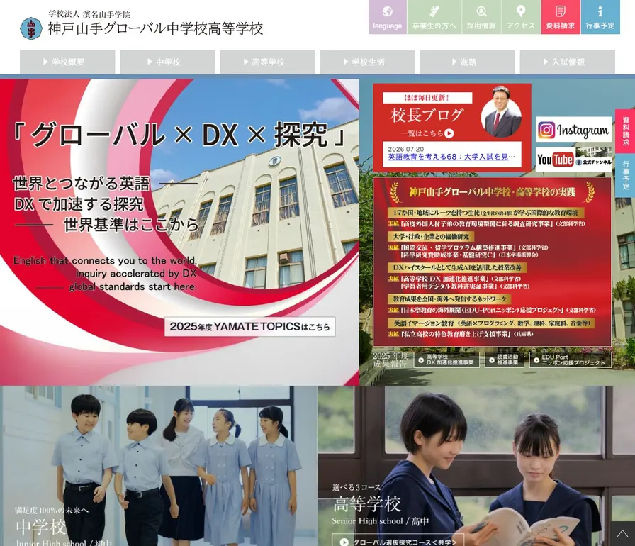Expand the 中学校 navigation menu
The width and height of the screenshot is (635, 546).
pos(168,62)
